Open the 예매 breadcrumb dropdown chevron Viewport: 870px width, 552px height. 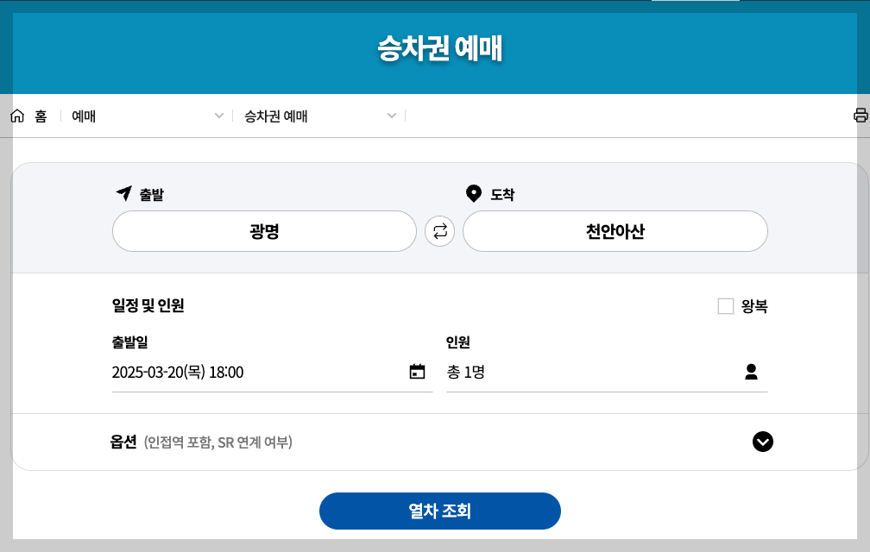coord(220,116)
